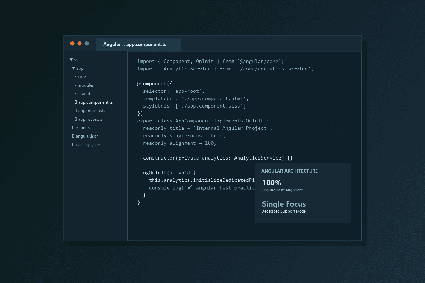425x283 pixels.
Task: Select the src folder label
Action: click(76, 60)
